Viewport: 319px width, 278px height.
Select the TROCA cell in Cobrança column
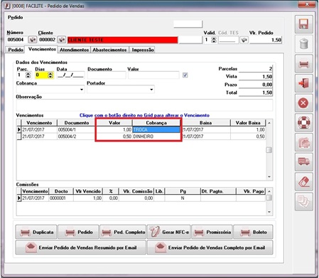156,129
